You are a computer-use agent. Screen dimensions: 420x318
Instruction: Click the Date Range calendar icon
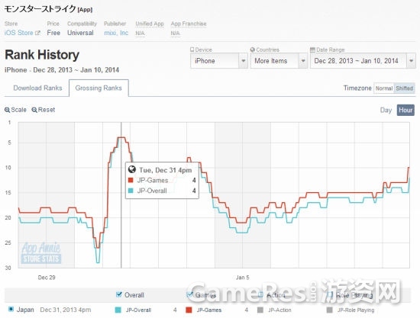pyautogui.click(x=312, y=50)
